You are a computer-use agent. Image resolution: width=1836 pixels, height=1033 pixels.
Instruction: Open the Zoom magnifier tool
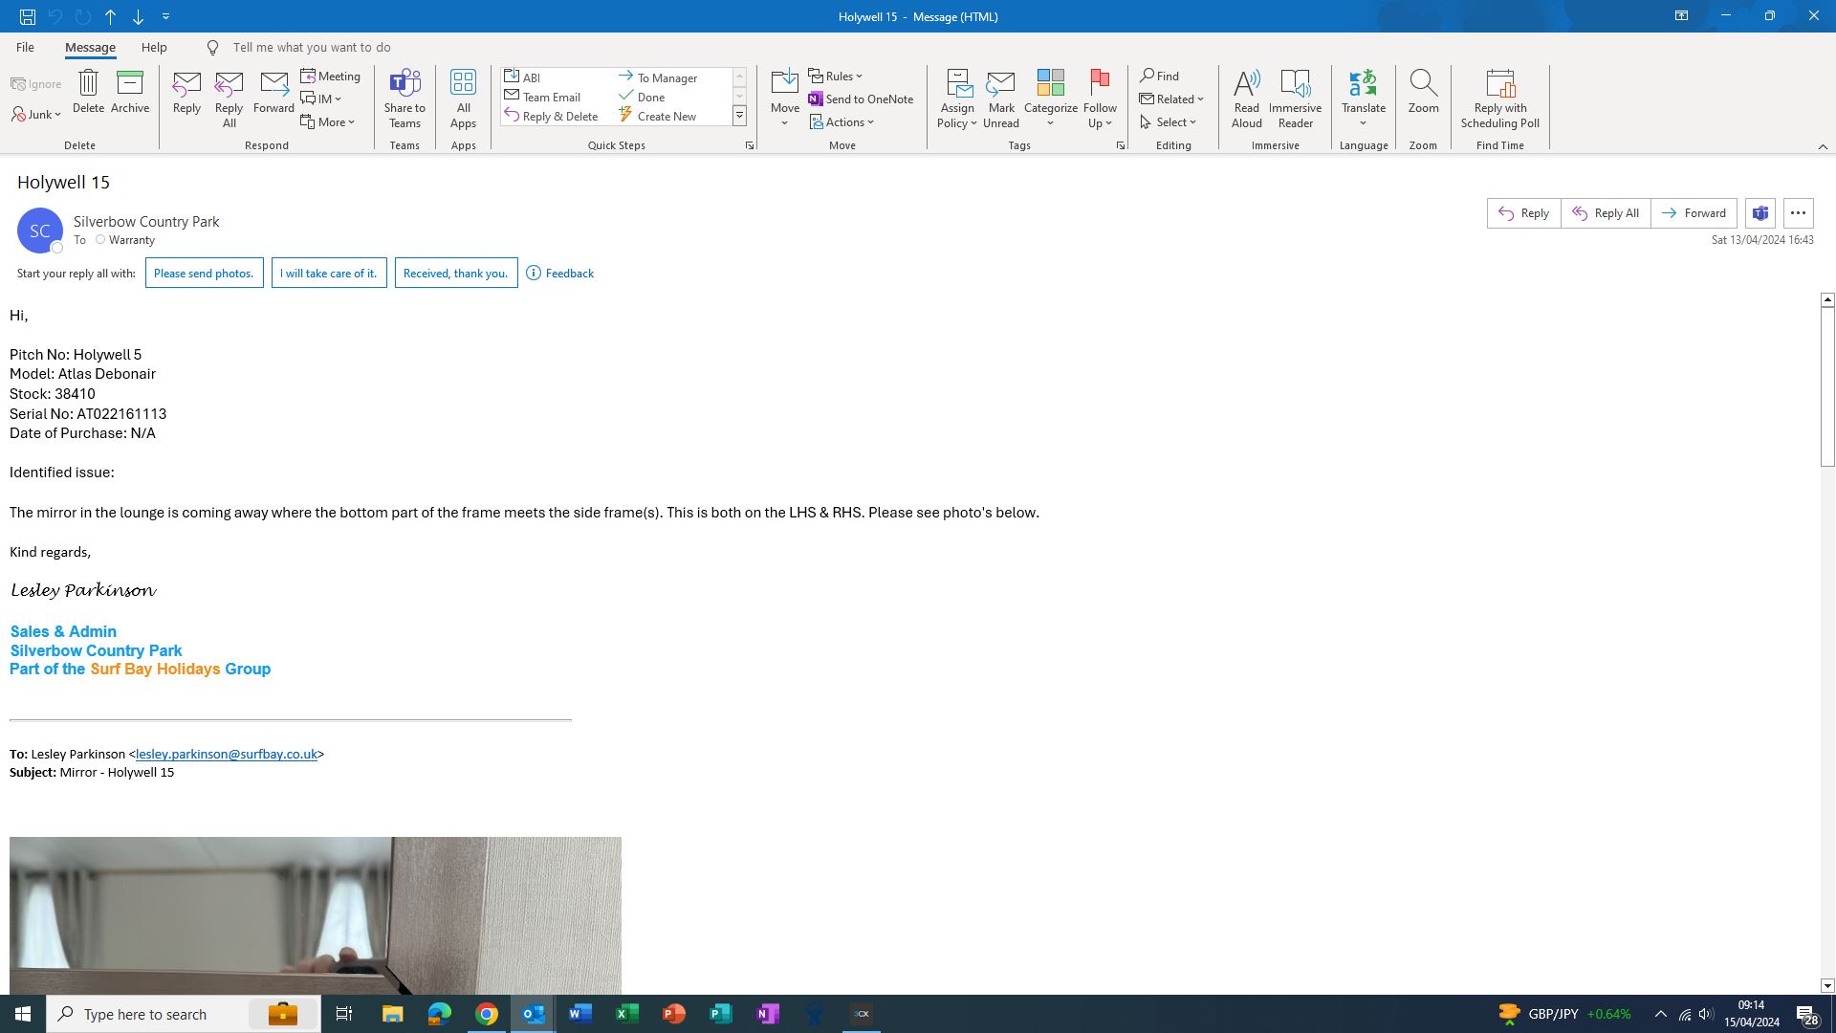pyautogui.click(x=1422, y=92)
